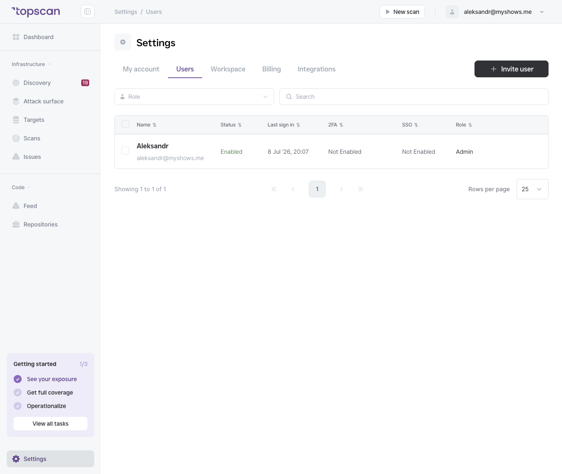Viewport: 562px width, 474px height.
Task: Go to first page double arrow
Action: coord(274,189)
